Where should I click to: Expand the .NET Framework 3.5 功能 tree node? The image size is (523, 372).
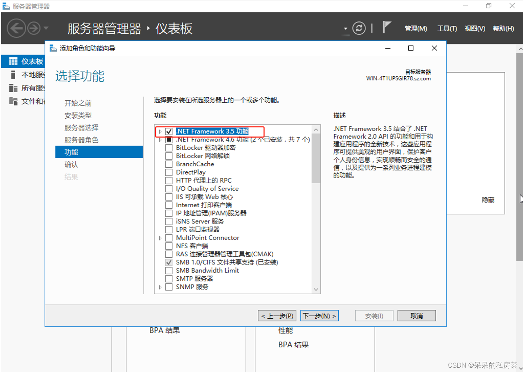coord(160,131)
